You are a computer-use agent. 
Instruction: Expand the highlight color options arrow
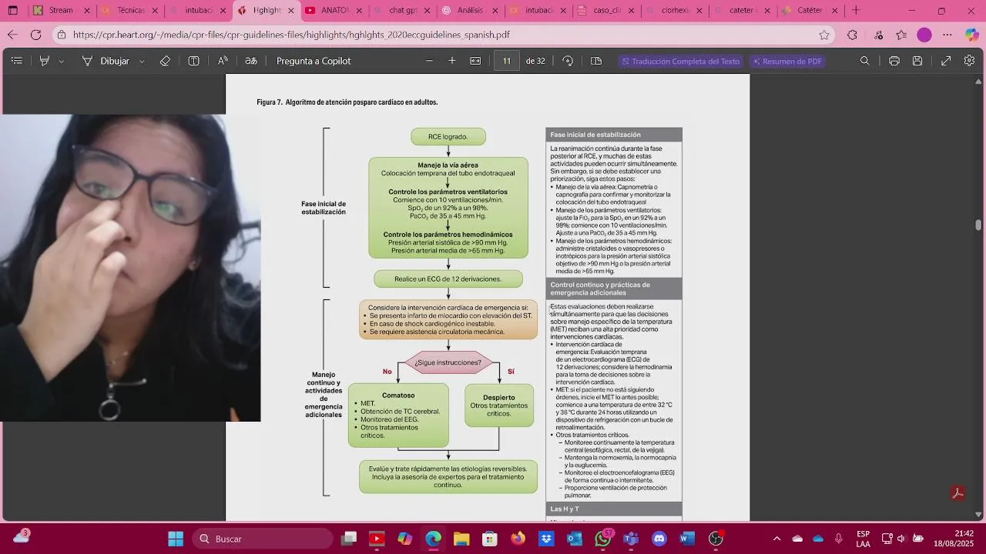click(x=61, y=61)
